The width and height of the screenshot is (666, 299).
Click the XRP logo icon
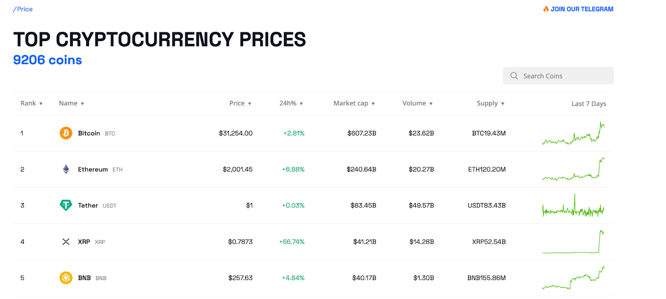tap(65, 241)
